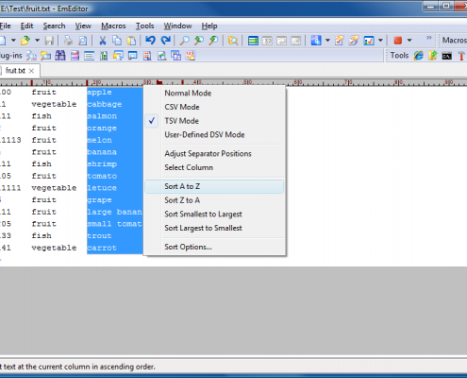Screen dimensions: 467x378
Task: Click the Print icon in toolbar
Action: [68, 41]
